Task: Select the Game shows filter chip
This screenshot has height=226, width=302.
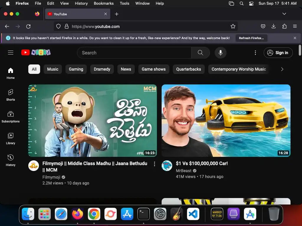Action: 154,69
